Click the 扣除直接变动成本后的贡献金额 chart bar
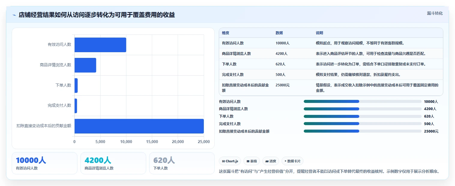Image resolution: width=455 pixels, height=186 pixels. (x=139, y=126)
